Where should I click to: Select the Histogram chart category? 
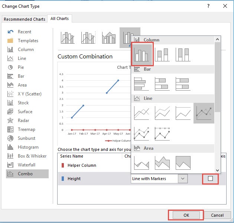[27, 147]
